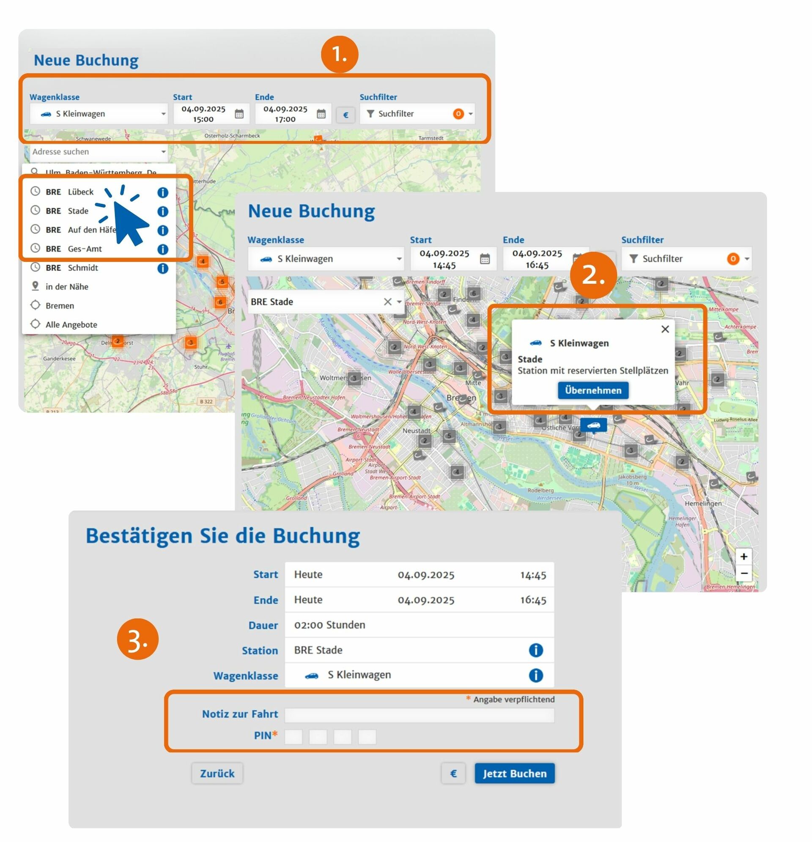Open the Wagenklasse info icon in the confirmation

(535, 675)
